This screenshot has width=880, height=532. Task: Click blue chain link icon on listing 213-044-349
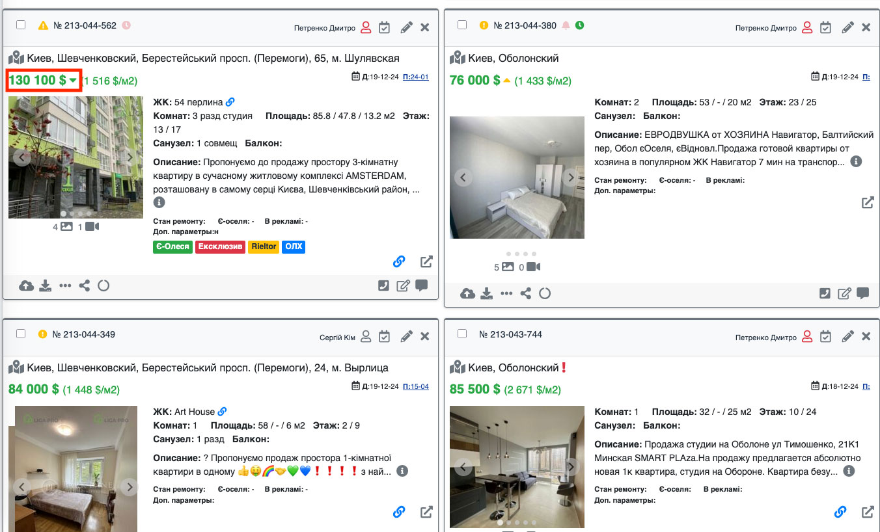399,512
